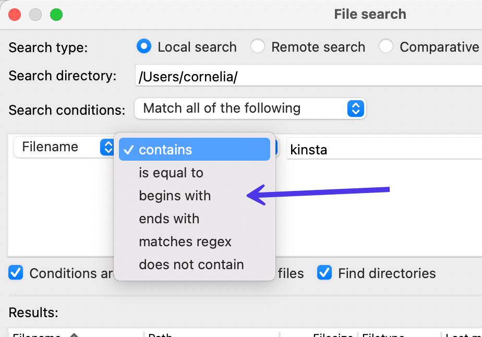Select ends with from the menu
This screenshot has width=482, height=337.
(x=169, y=219)
